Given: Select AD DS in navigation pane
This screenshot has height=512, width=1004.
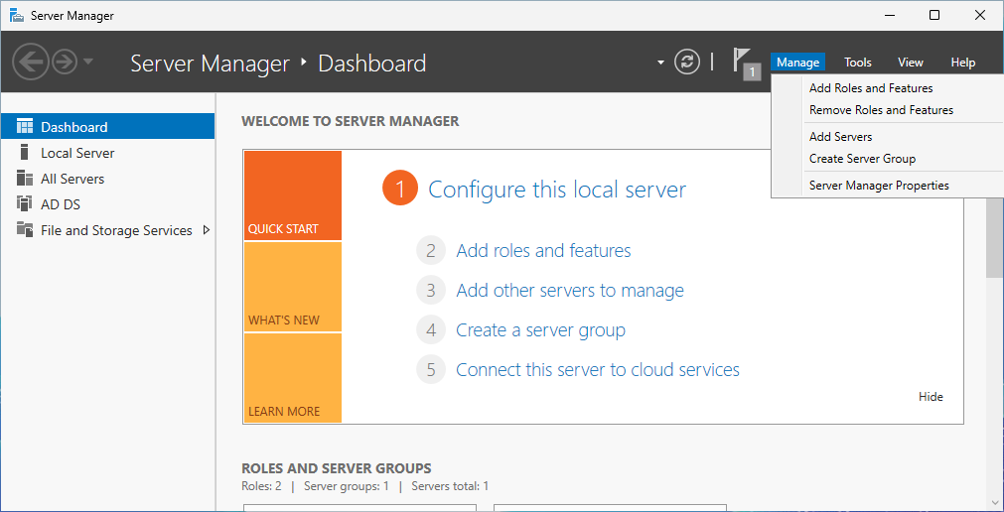Looking at the screenshot, I should 107,204.
